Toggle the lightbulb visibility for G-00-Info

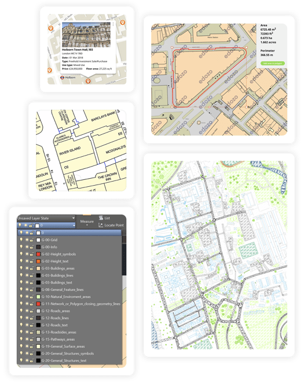[x=21, y=247]
